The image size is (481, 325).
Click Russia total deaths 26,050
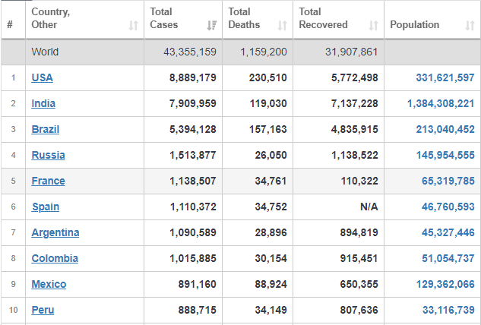[x=271, y=155]
